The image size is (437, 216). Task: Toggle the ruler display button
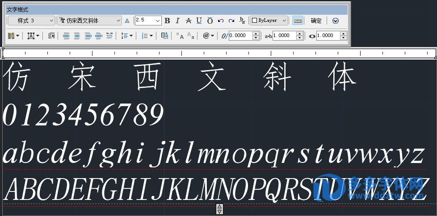[298, 21]
